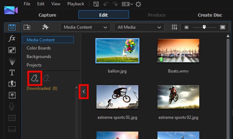This screenshot has height=139, width=233.
Task: Open the Edit menu
Action: coord(41,4)
